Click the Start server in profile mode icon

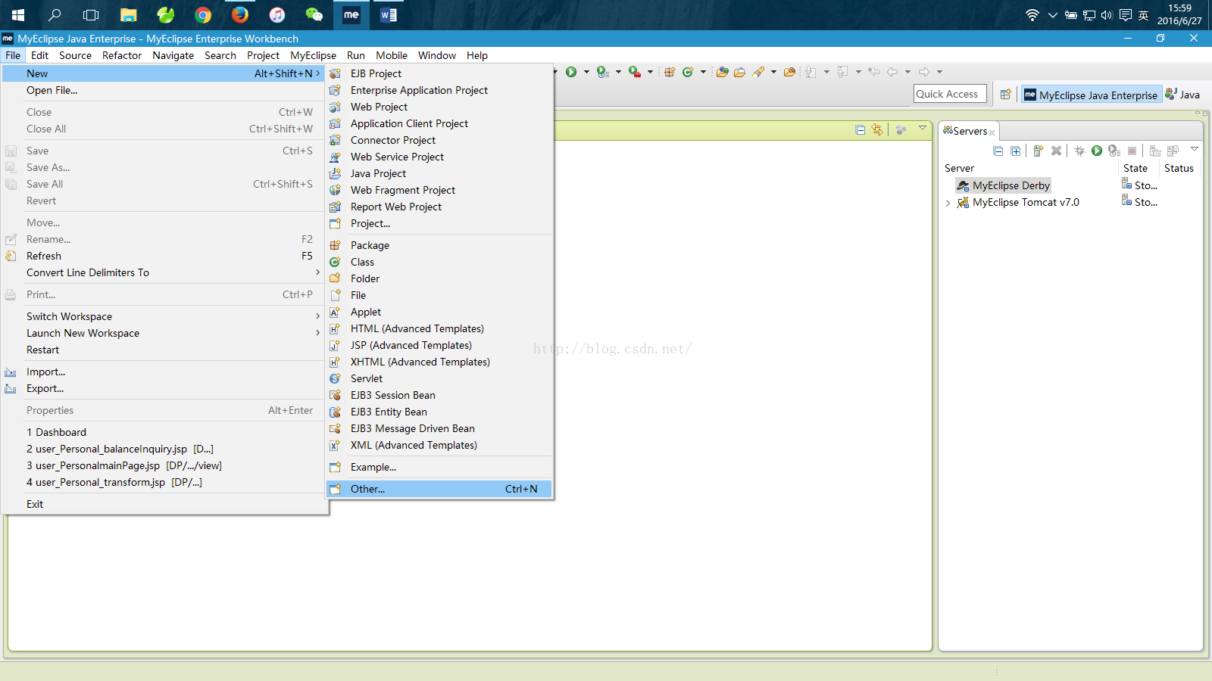click(x=1114, y=151)
